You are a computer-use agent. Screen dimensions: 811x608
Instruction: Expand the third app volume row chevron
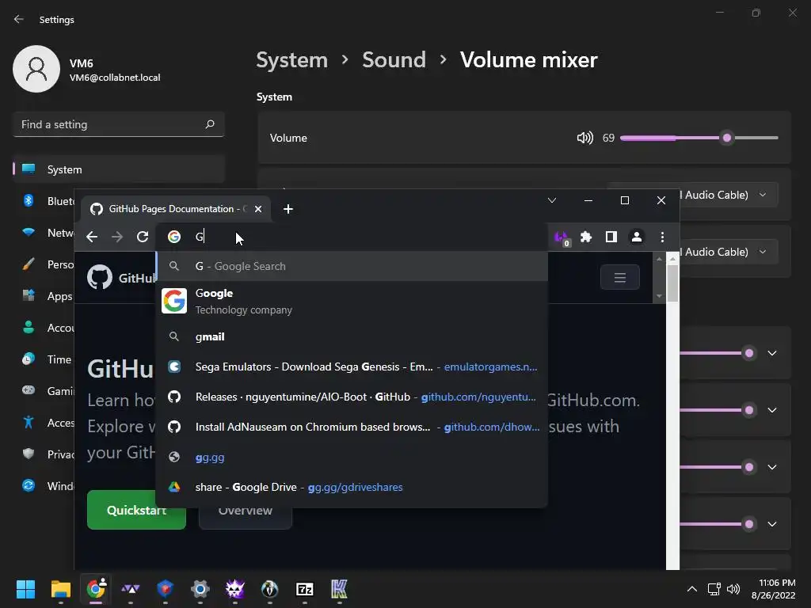point(772,467)
